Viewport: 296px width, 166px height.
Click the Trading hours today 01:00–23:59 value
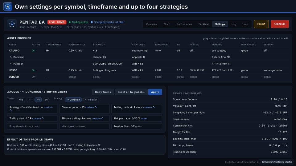tap(279, 152)
